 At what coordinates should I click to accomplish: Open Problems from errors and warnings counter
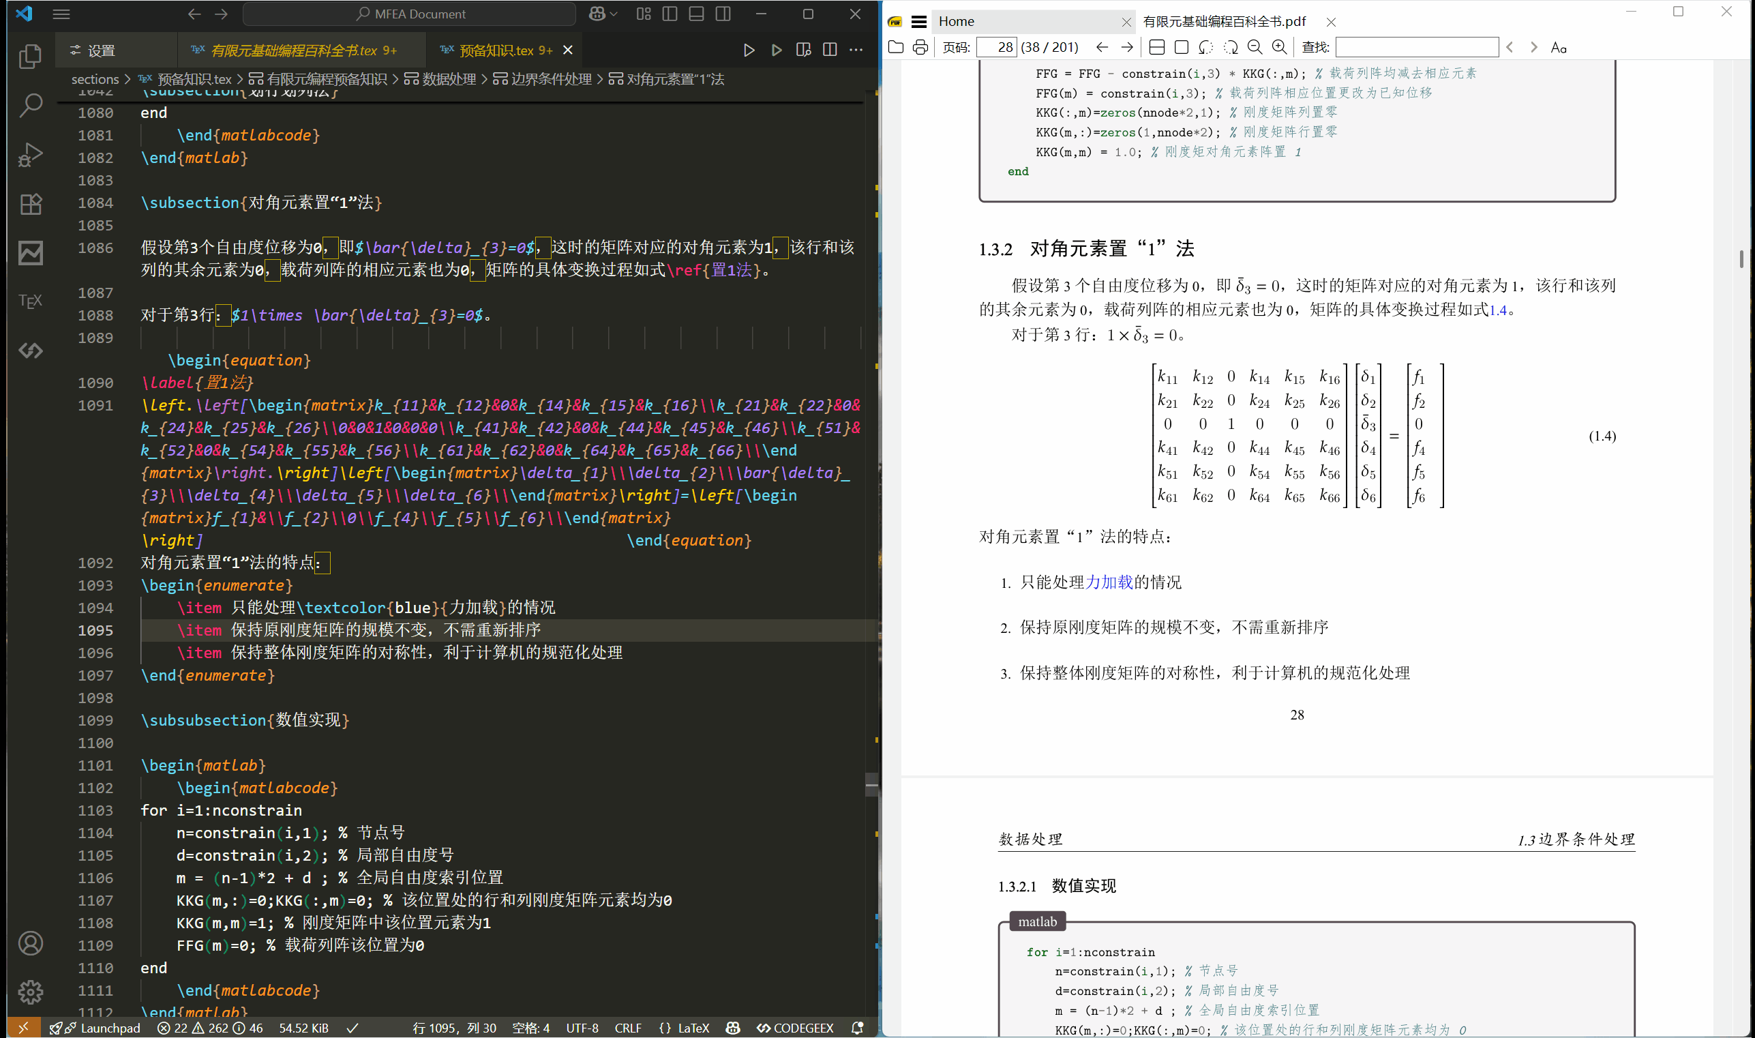pos(210,1028)
